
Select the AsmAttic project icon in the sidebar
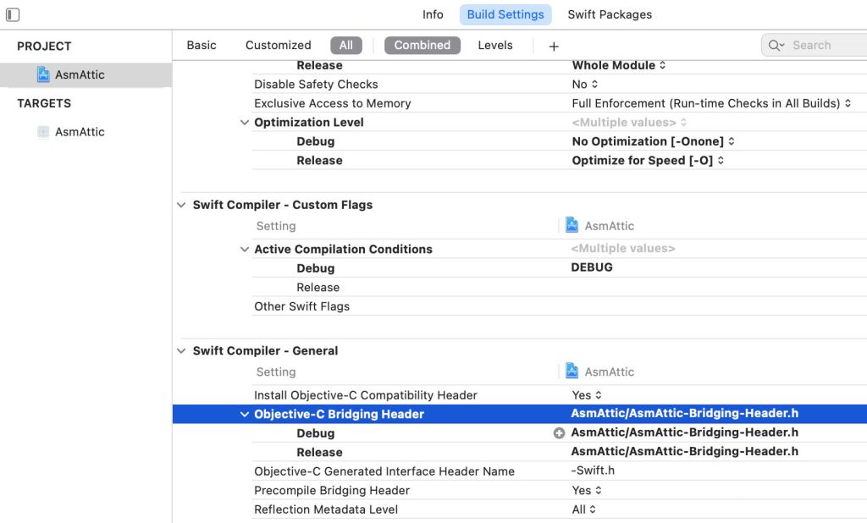pyautogui.click(x=43, y=74)
